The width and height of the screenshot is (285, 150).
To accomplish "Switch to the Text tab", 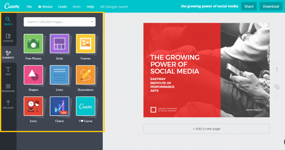I will click(8, 71).
